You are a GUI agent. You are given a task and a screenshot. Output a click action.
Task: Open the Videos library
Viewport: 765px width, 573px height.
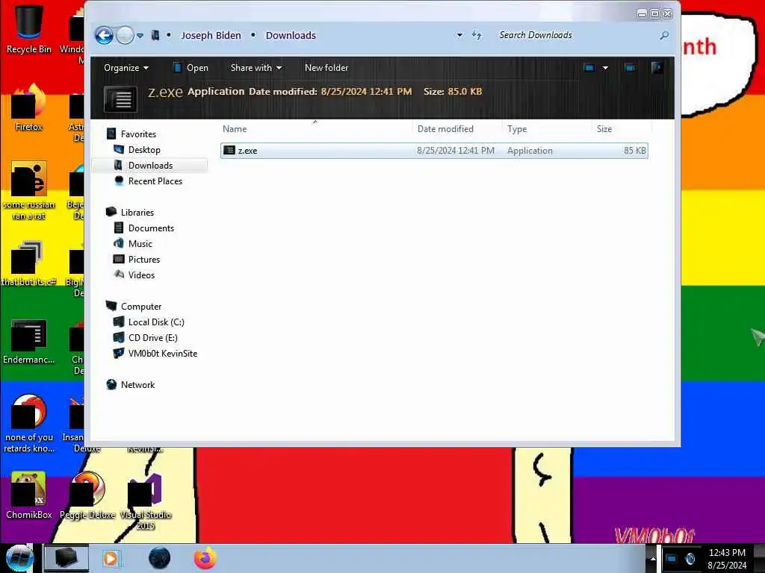141,275
